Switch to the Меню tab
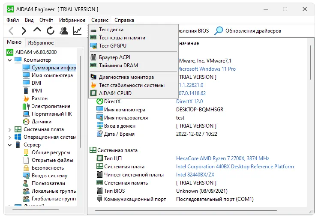Image resolution: width=318 pixels, height=218 pixels. [x=14, y=42]
